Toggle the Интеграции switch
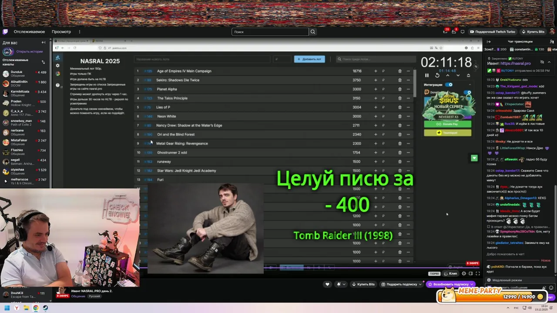557x313 pixels. 449,85
